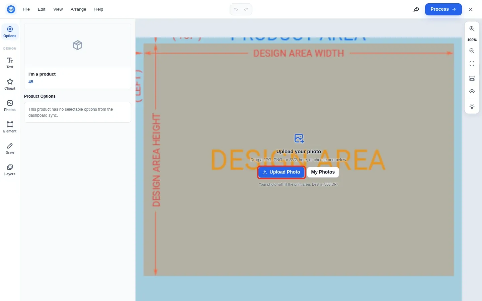Open My Photos

pyautogui.click(x=323, y=172)
